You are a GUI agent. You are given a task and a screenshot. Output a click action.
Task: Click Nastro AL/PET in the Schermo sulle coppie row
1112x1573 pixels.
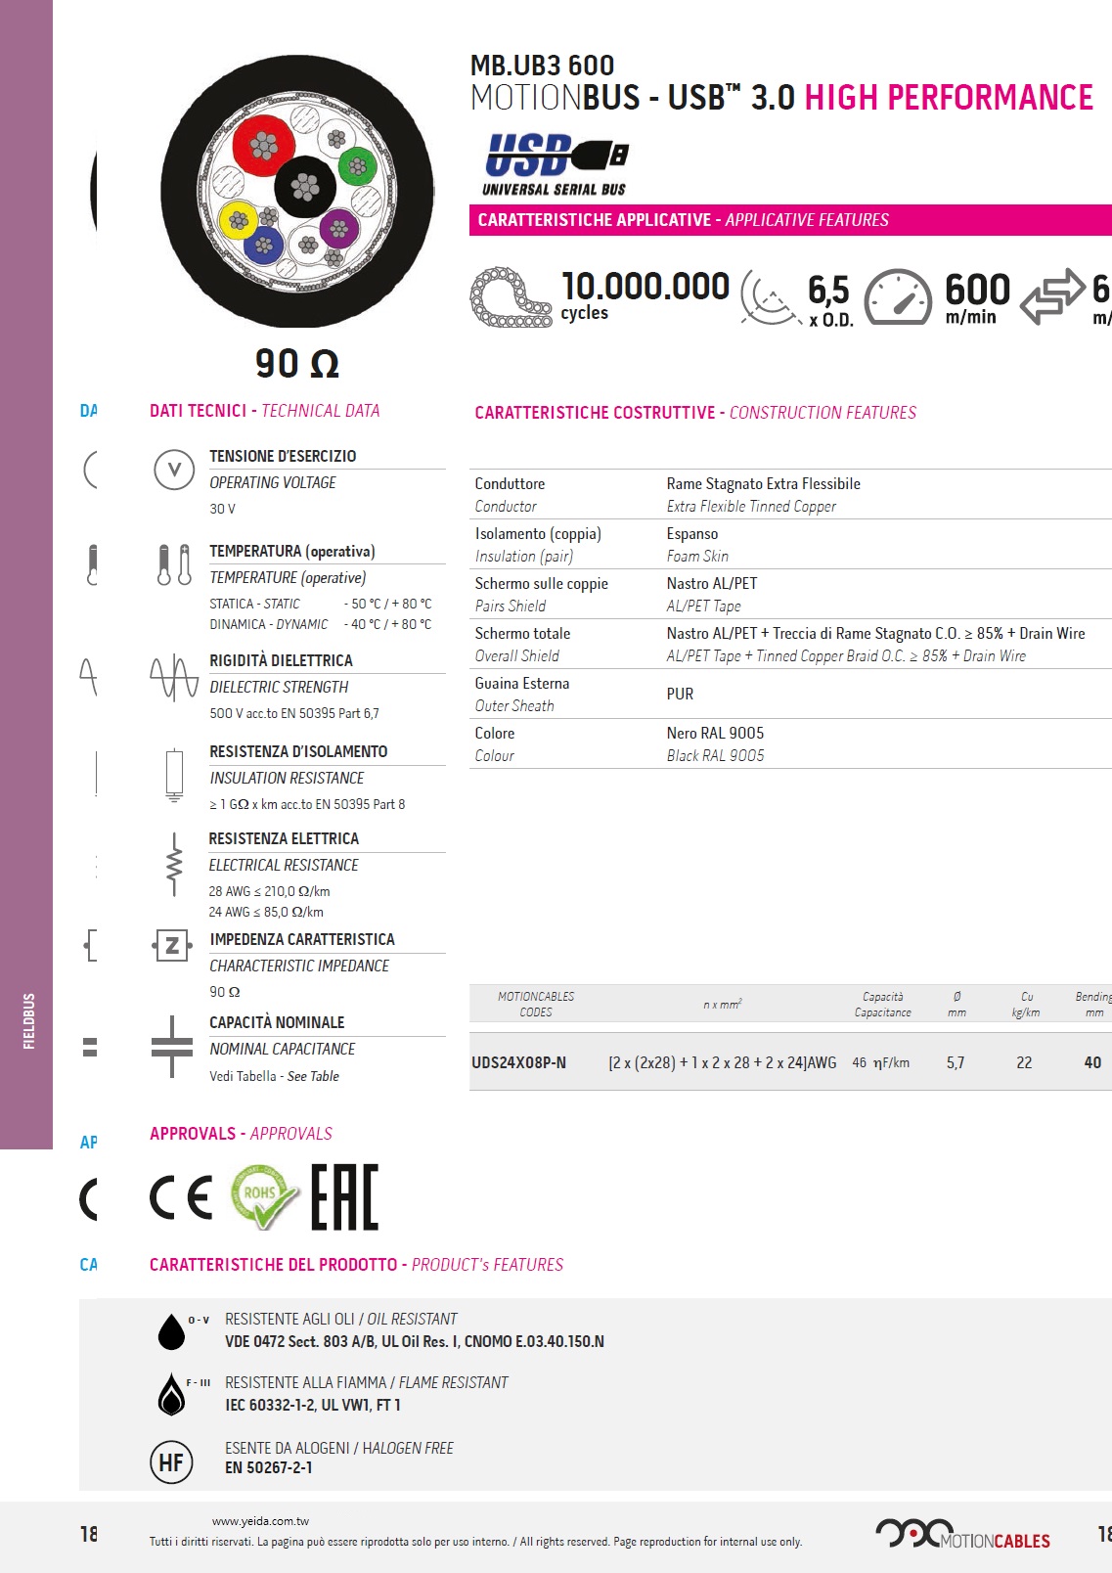pyautogui.click(x=712, y=583)
